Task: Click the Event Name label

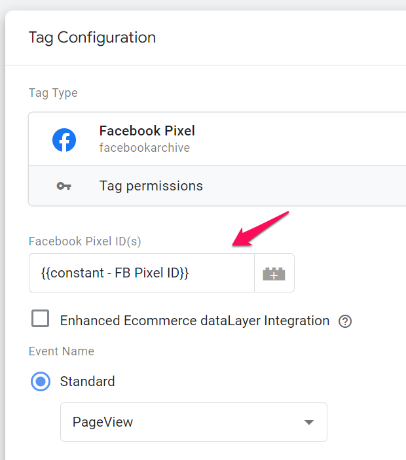Action: pos(61,351)
